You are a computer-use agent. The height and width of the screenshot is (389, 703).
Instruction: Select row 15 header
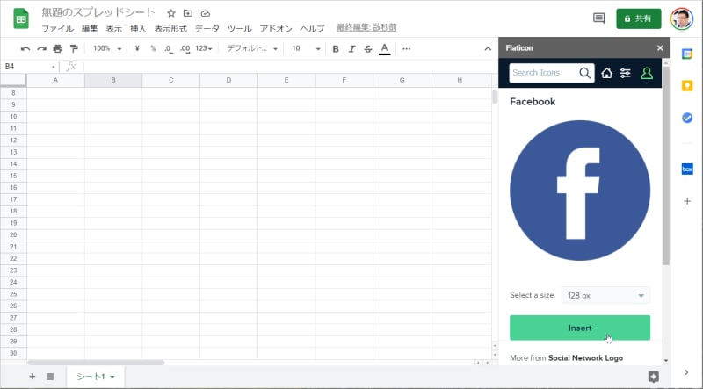[13, 176]
